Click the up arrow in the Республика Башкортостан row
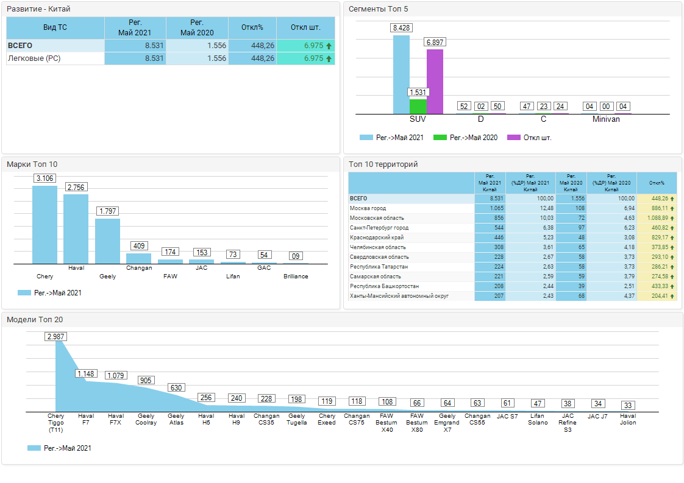The height and width of the screenshot is (483, 684). tap(672, 286)
